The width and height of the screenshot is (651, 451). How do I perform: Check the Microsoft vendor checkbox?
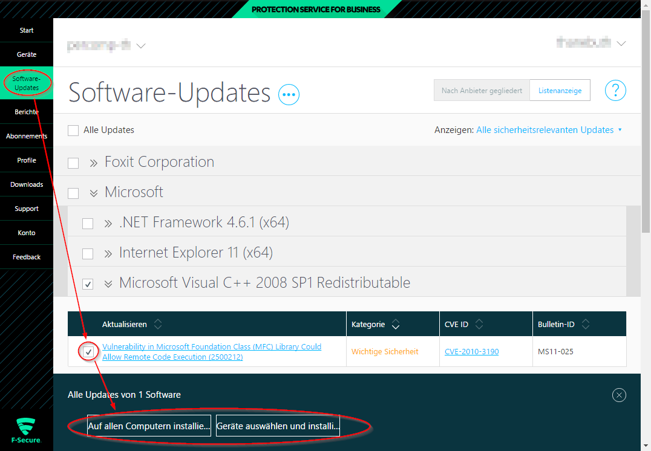coord(73,193)
